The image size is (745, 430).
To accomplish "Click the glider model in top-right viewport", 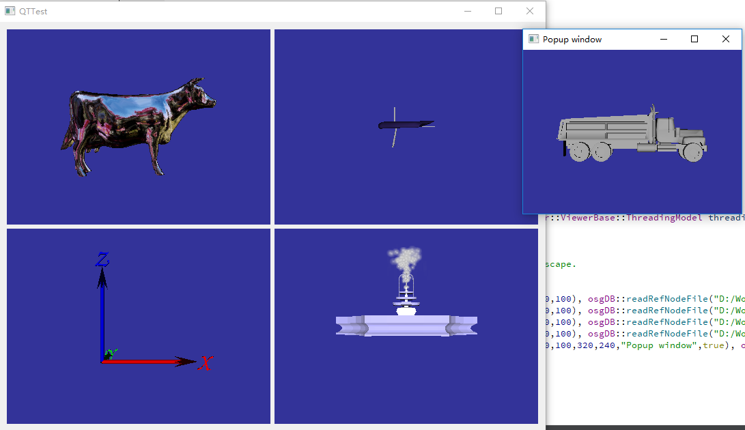I will (x=406, y=126).
